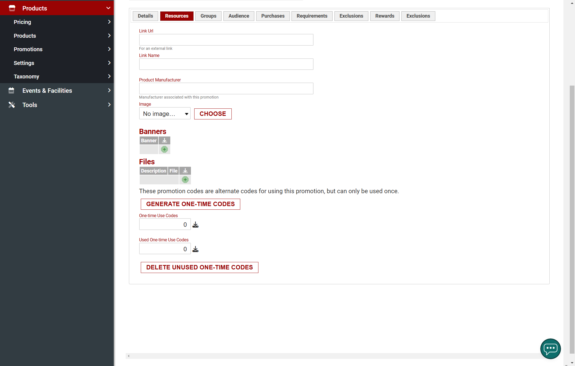The height and width of the screenshot is (366, 575).
Task: Click the Events & Facilities calendar icon
Action: (11, 91)
